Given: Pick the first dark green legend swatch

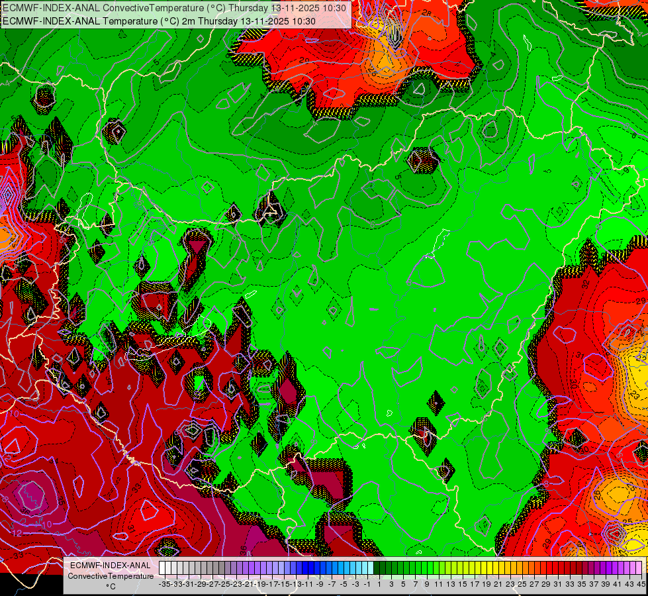Looking at the screenshot, I should coord(377,568).
